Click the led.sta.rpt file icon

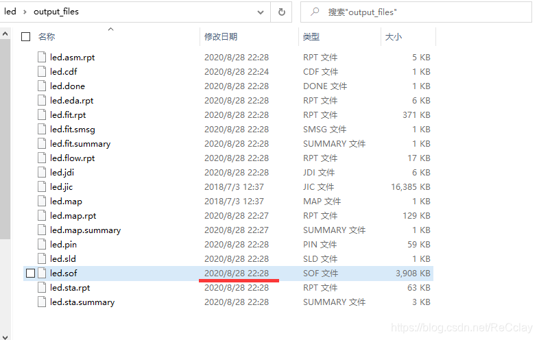(42, 287)
